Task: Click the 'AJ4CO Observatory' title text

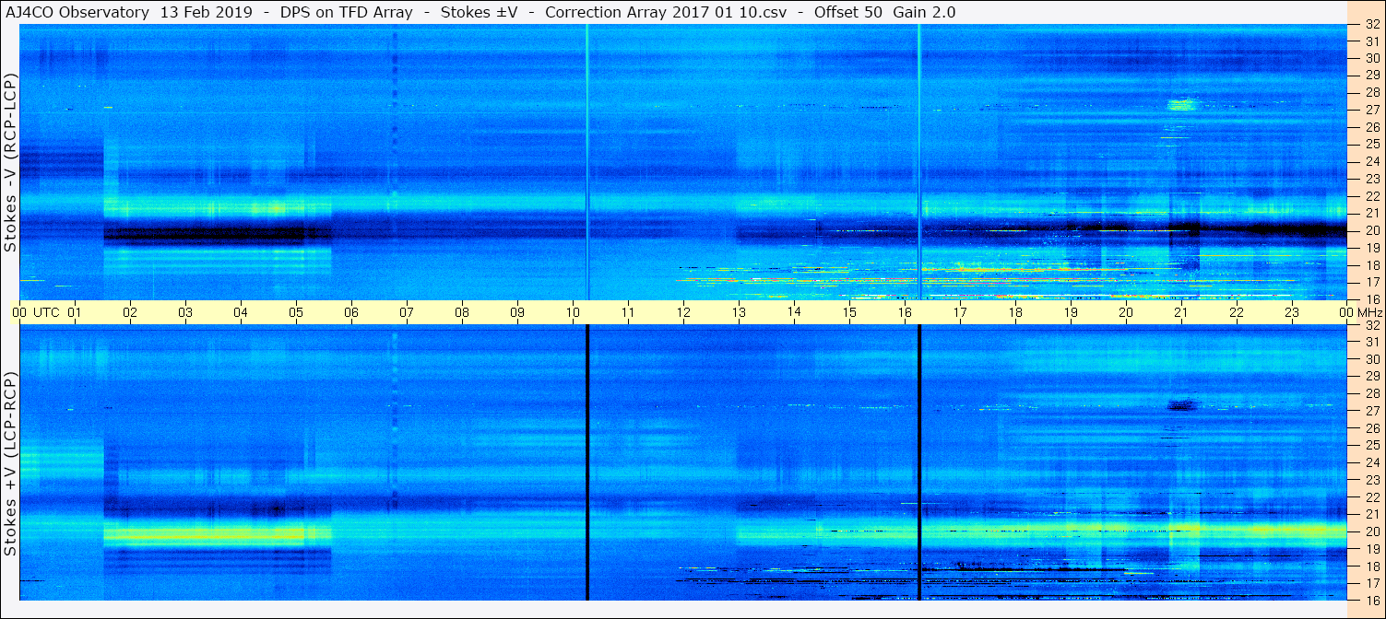Action: [78, 12]
